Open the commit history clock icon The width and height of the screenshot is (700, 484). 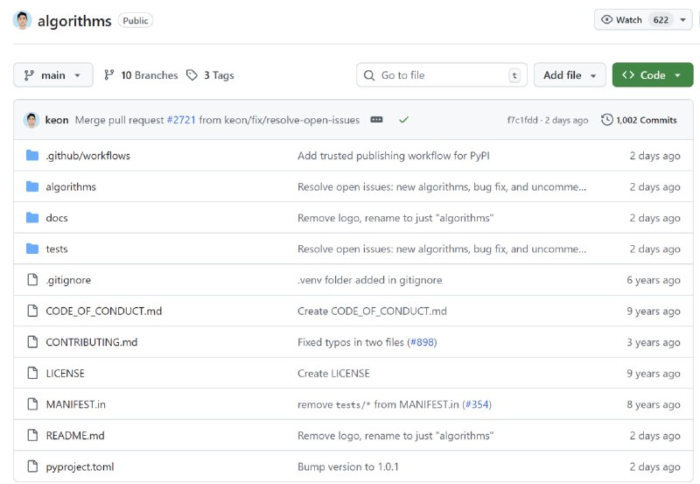click(x=606, y=120)
